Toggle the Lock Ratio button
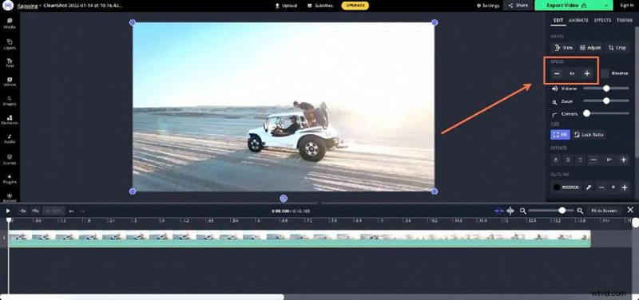 pyautogui.click(x=589, y=135)
